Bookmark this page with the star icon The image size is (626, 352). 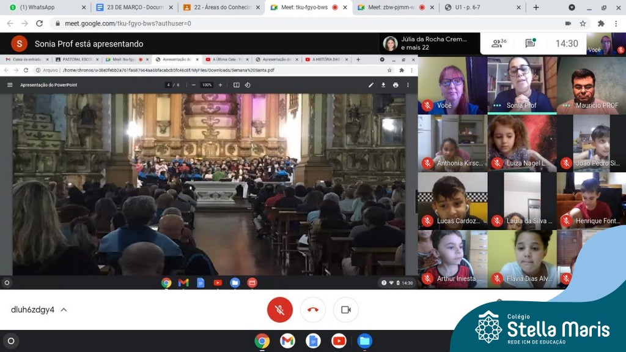coord(583,23)
